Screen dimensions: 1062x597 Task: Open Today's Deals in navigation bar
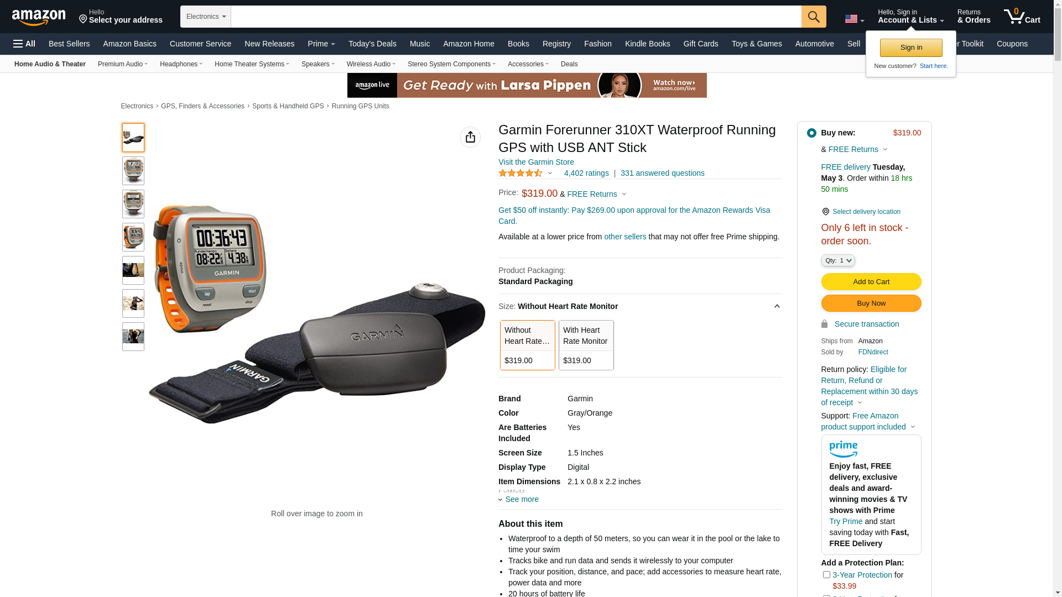372,44
